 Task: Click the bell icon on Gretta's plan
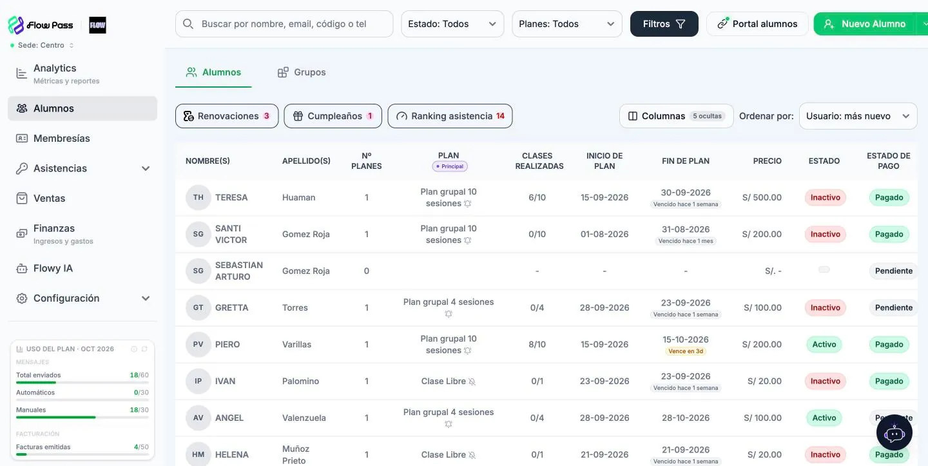(x=449, y=314)
